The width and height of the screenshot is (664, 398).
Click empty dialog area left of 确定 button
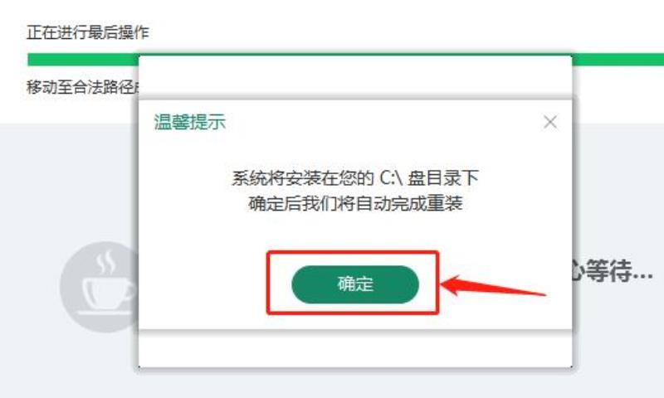(203, 284)
